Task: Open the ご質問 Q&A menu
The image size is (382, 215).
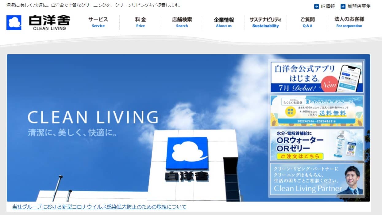Action: click(307, 22)
